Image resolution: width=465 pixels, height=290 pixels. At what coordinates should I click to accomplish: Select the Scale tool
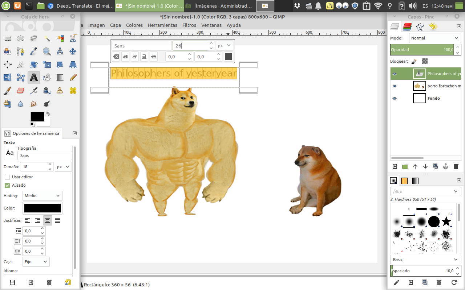click(47, 65)
